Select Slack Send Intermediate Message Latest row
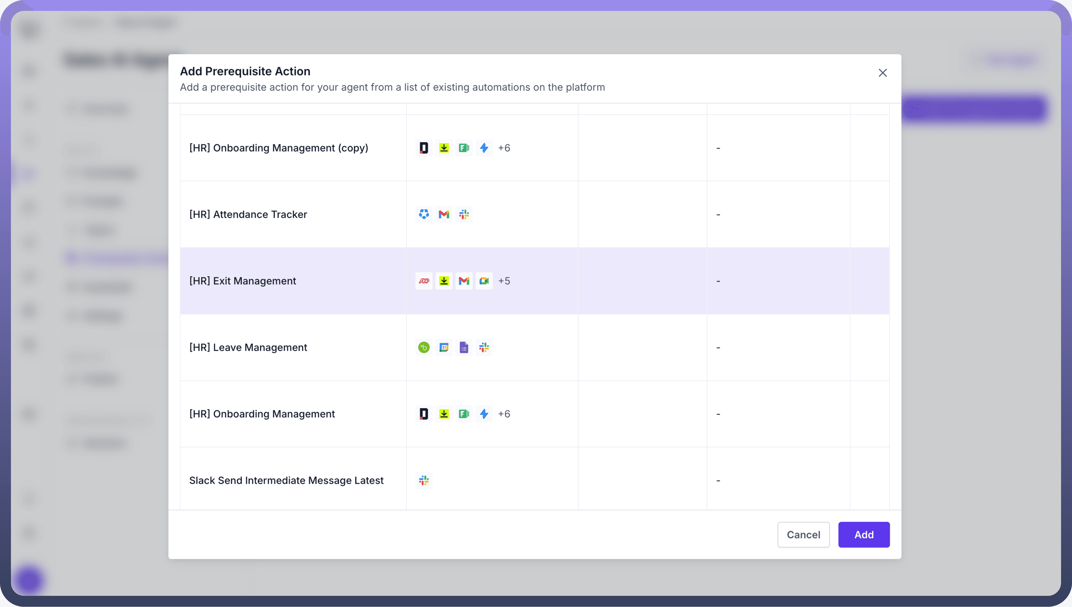This screenshot has width=1072, height=607. click(286, 480)
